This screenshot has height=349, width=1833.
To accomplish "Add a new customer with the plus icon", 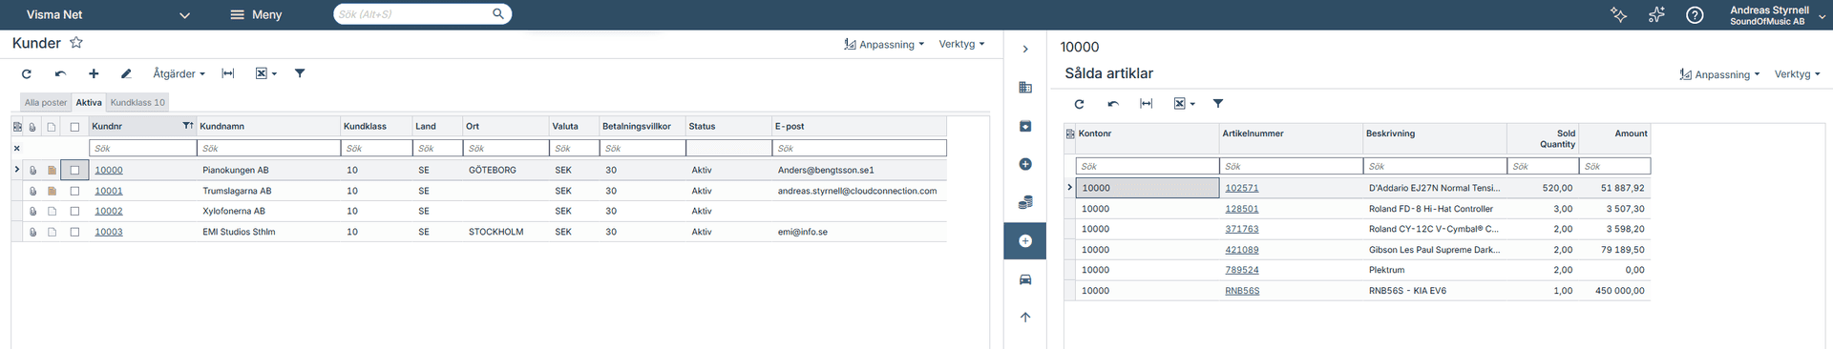I will tap(94, 73).
